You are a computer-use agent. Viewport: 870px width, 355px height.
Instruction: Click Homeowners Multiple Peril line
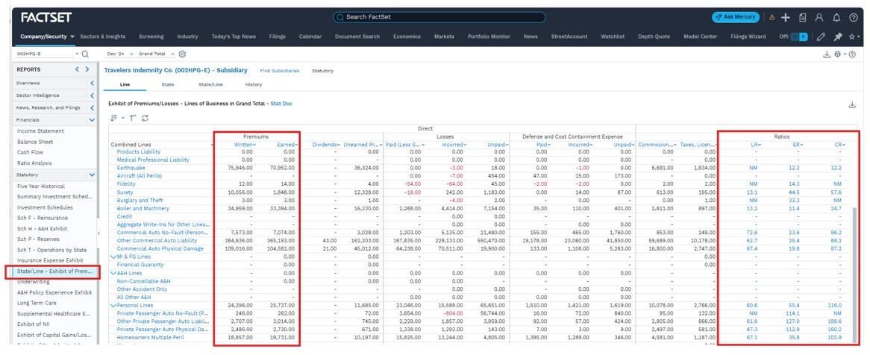click(x=152, y=337)
